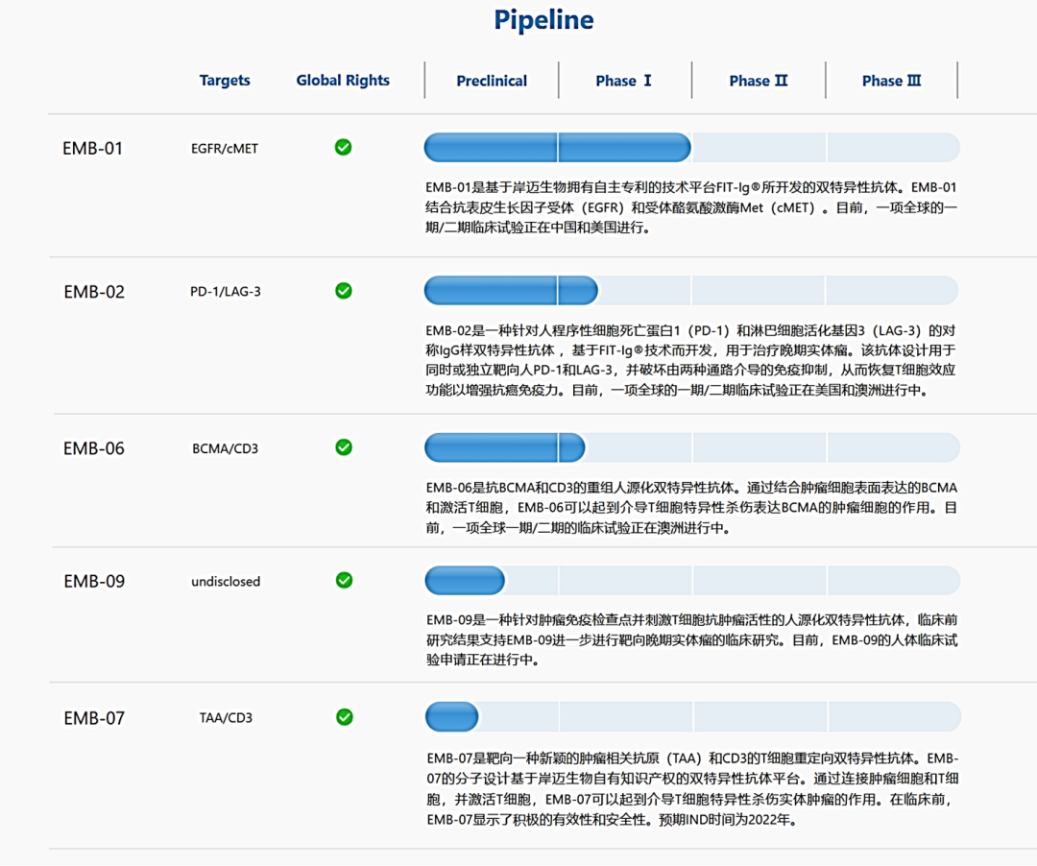Viewport: 1037px width, 866px height.
Task: Click the green checkmark in EMB-01 row
Action: pyautogui.click(x=343, y=147)
